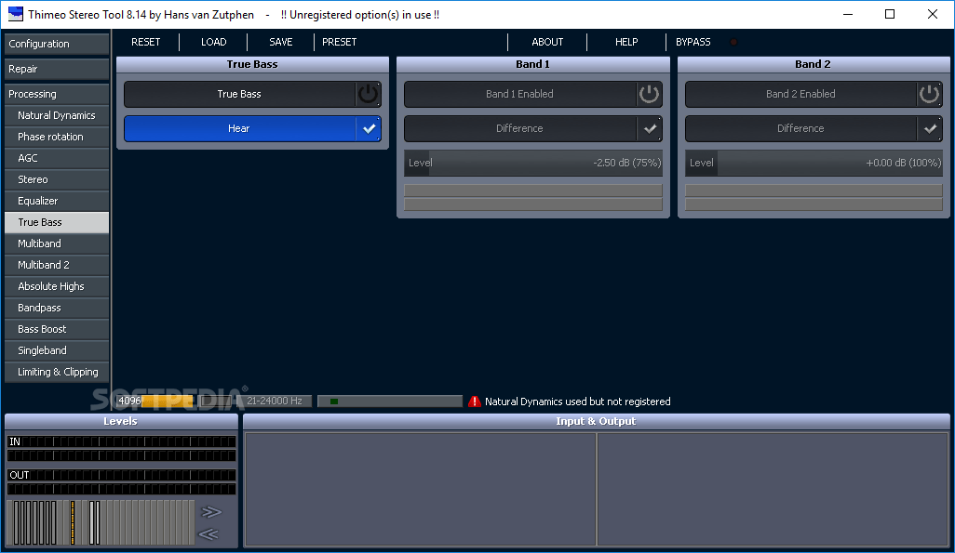Click the Band 1 upper meter bar
The width and height of the screenshot is (955, 553).
(533, 191)
